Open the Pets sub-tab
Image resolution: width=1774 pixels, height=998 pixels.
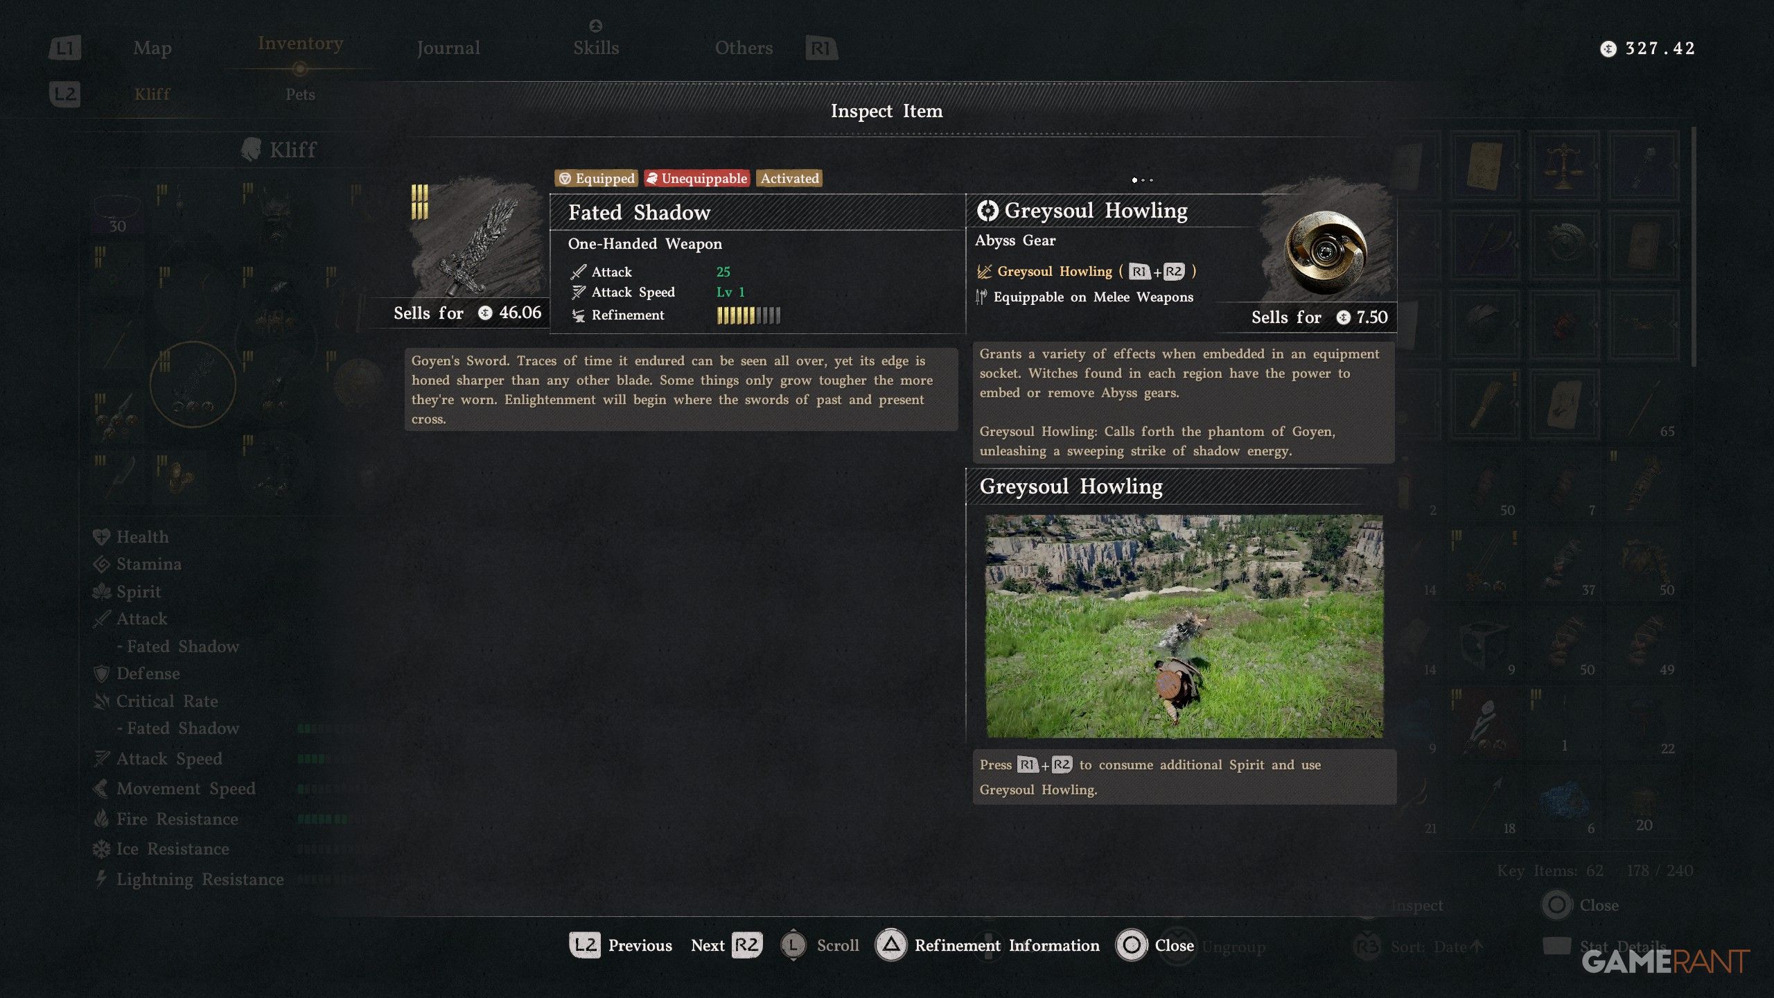pos(300,94)
